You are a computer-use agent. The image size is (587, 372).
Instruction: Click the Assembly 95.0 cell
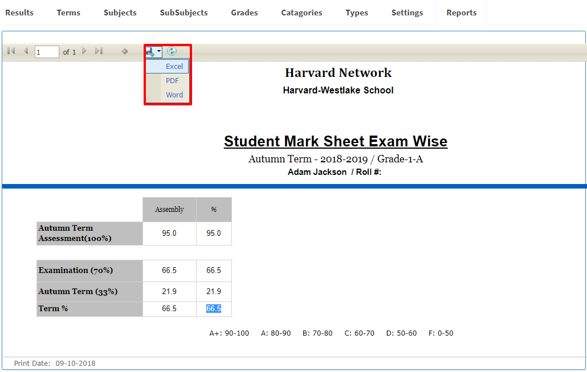tap(169, 233)
